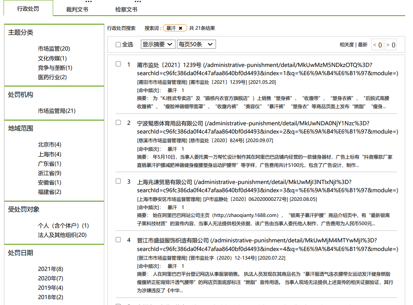This screenshot has width=413, height=305.
Task: Select checkbox for 宁波鹫恩体育用品有限公司
Action: (x=118, y=123)
